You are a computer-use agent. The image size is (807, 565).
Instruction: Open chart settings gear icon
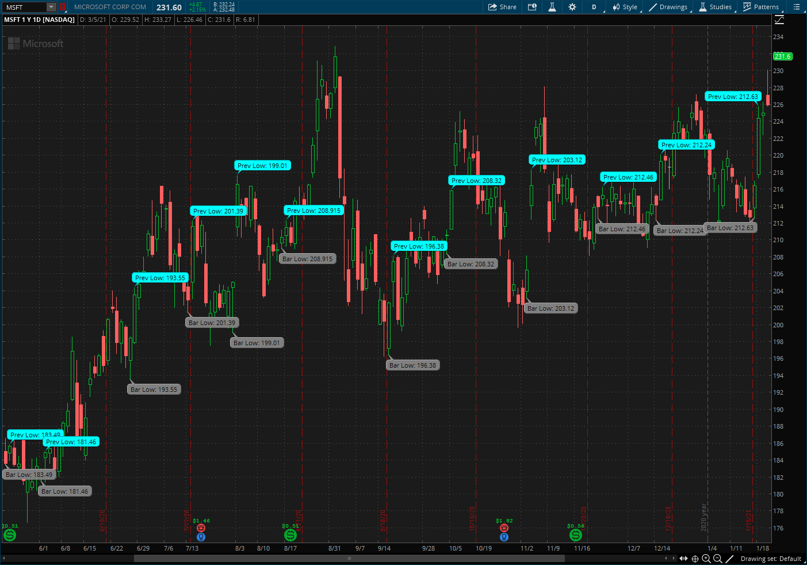coord(572,7)
